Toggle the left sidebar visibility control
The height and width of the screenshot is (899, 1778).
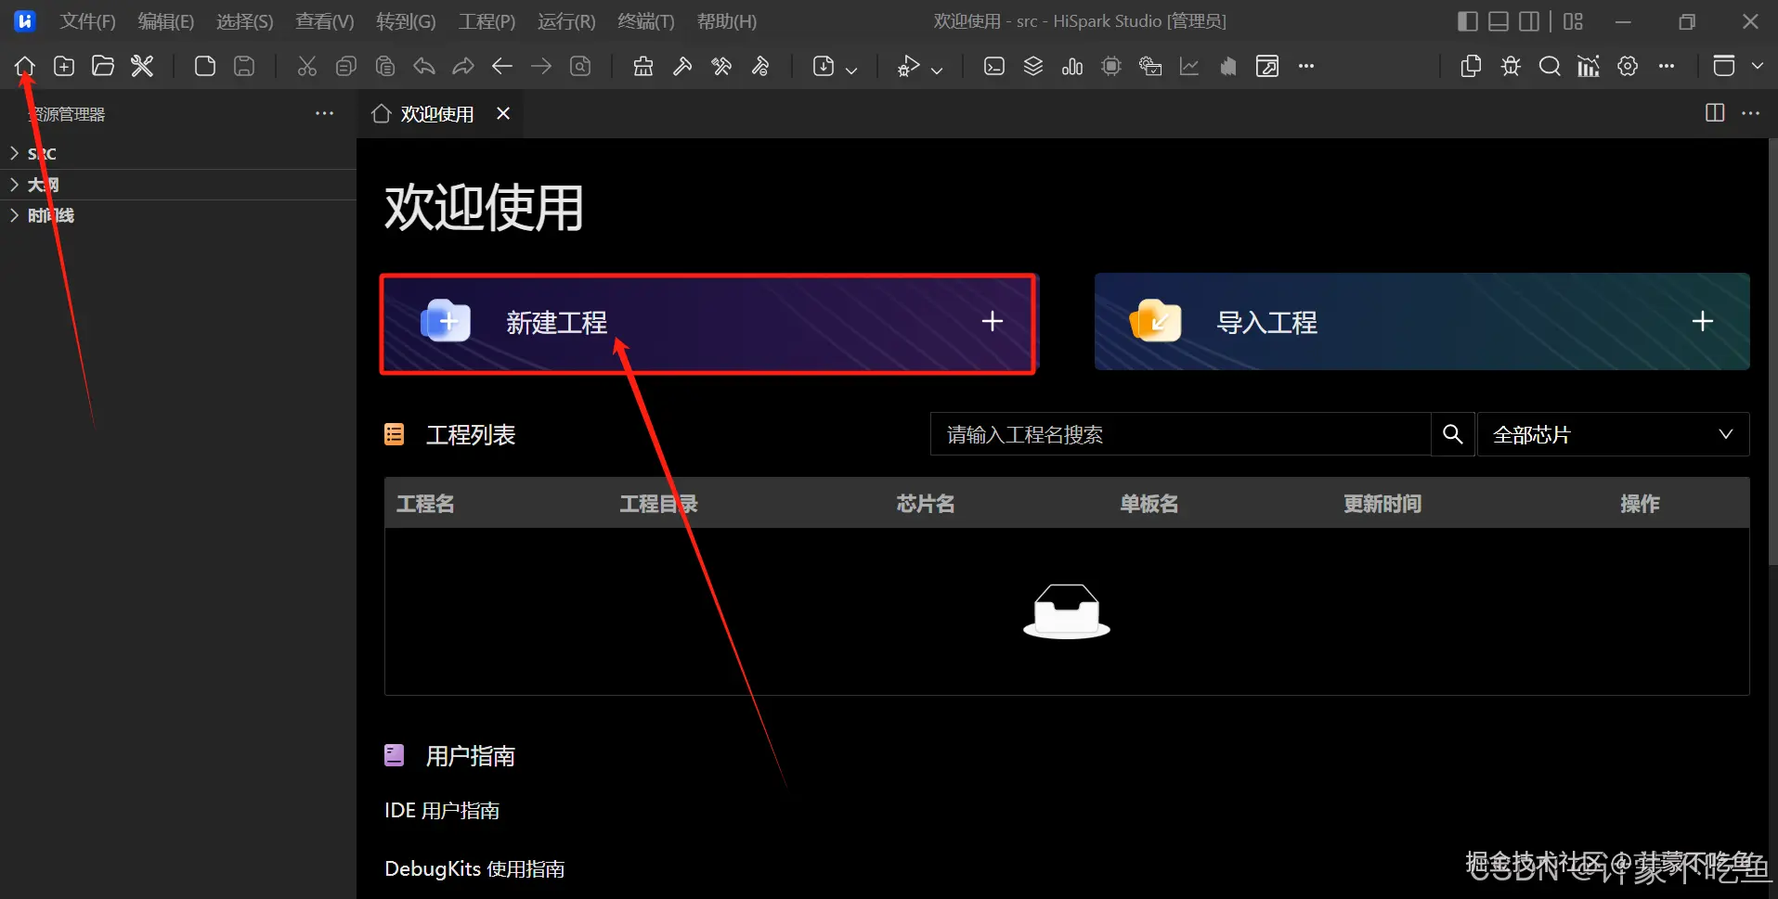1468,20
